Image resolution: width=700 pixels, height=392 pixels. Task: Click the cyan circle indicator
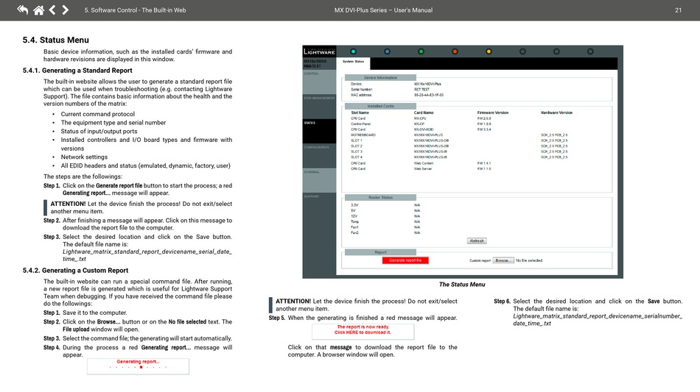pos(354,51)
